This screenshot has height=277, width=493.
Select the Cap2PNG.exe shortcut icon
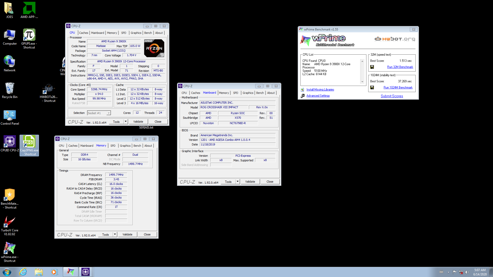click(29, 145)
